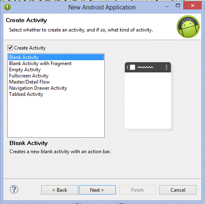Go back with the Back button

[x=60, y=190]
